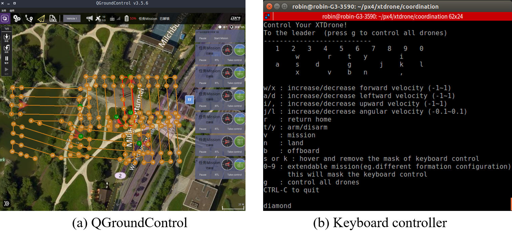Take control of vehicle 4
Viewport: 512px width, 239px height.
(235, 175)
